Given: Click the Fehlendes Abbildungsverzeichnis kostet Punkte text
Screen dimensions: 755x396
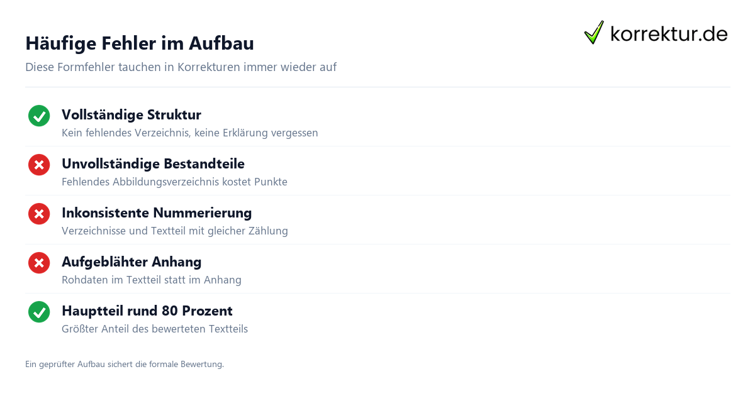Looking at the screenshot, I should click(x=174, y=182).
